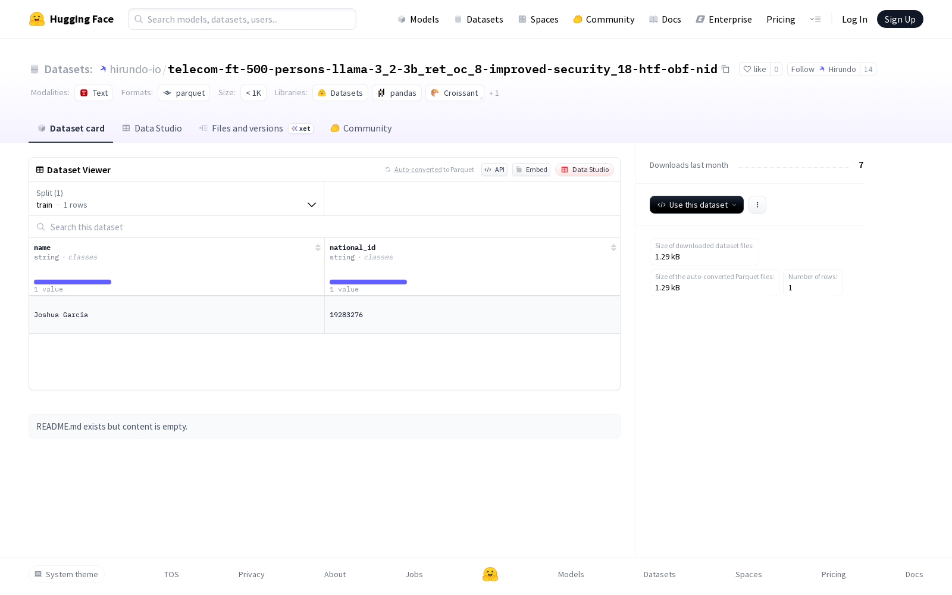Show the +1 more libraries

[494, 93]
